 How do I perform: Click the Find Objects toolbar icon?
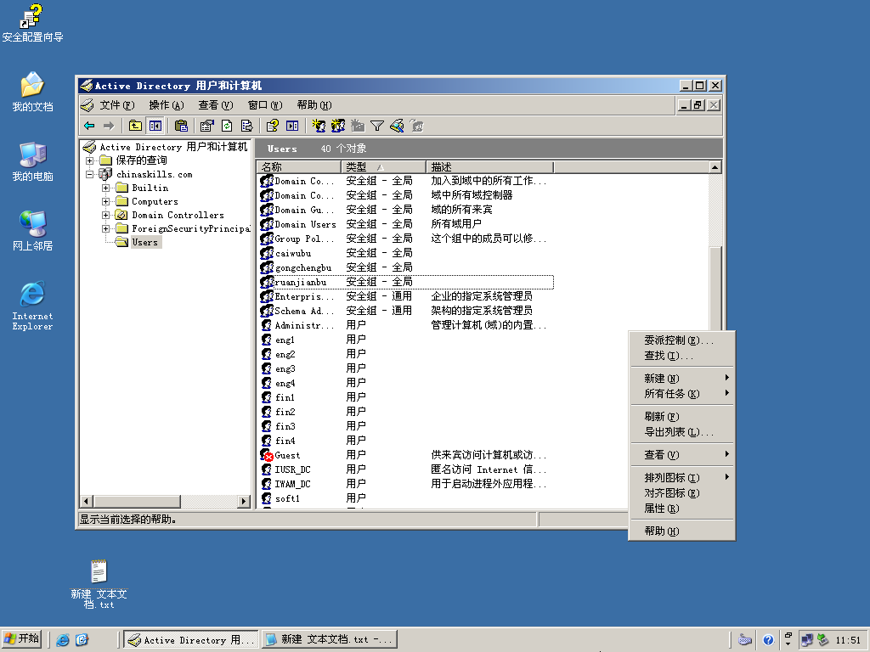click(397, 126)
